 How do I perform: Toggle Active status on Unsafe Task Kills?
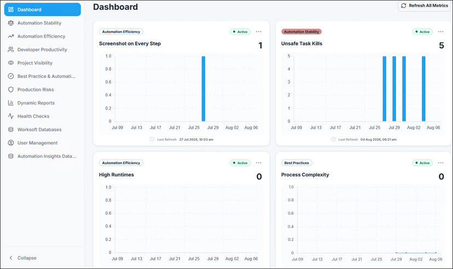[x=422, y=32]
